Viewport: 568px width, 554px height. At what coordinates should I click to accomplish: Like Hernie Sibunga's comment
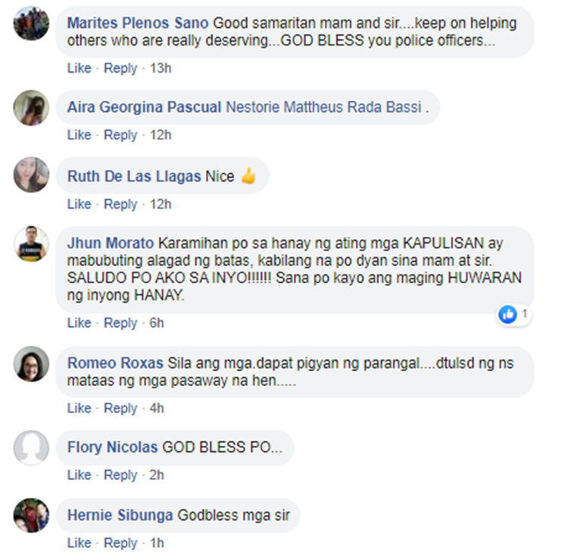point(79,543)
